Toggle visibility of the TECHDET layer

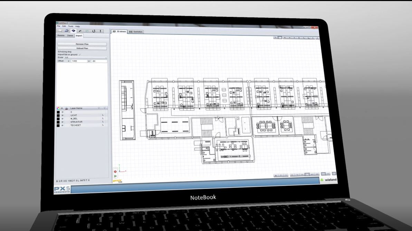click(63, 125)
